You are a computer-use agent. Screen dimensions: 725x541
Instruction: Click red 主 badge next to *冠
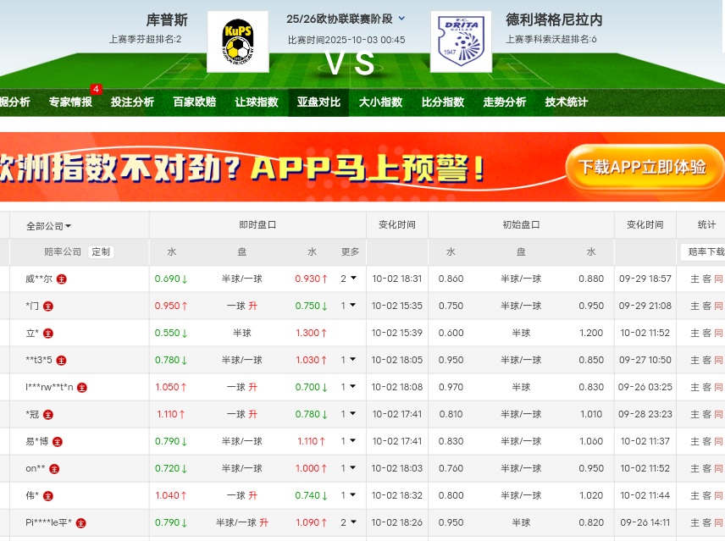(48, 414)
